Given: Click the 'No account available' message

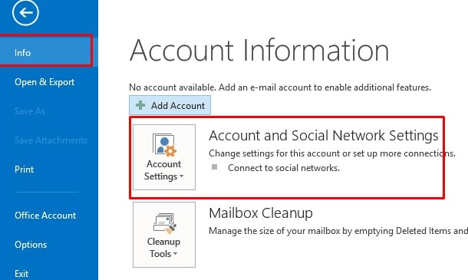Looking at the screenshot, I should coord(280,87).
